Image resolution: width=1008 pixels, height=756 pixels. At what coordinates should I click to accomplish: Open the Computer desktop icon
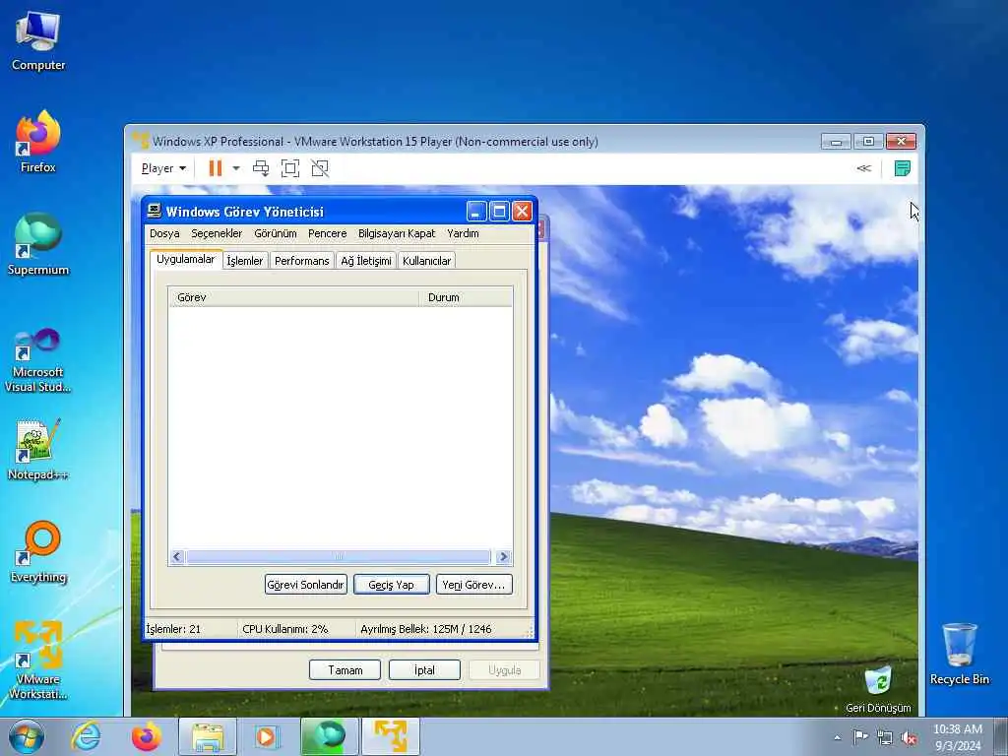coord(38,41)
